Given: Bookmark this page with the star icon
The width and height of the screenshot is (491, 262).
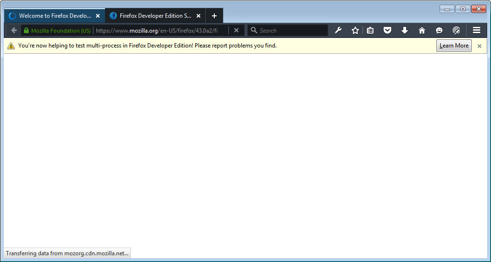Looking at the screenshot, I should [x=355, y=30].
